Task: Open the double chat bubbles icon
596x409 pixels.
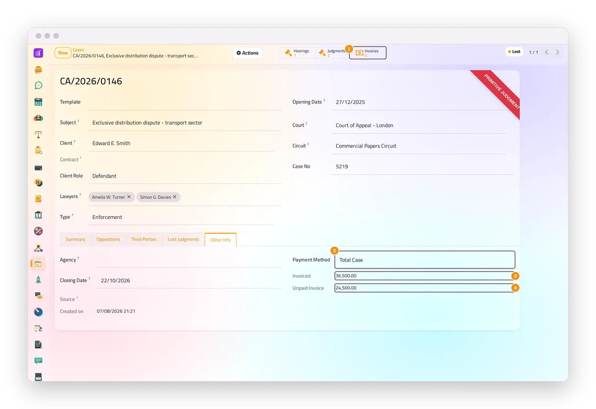Action: [38, 295]
